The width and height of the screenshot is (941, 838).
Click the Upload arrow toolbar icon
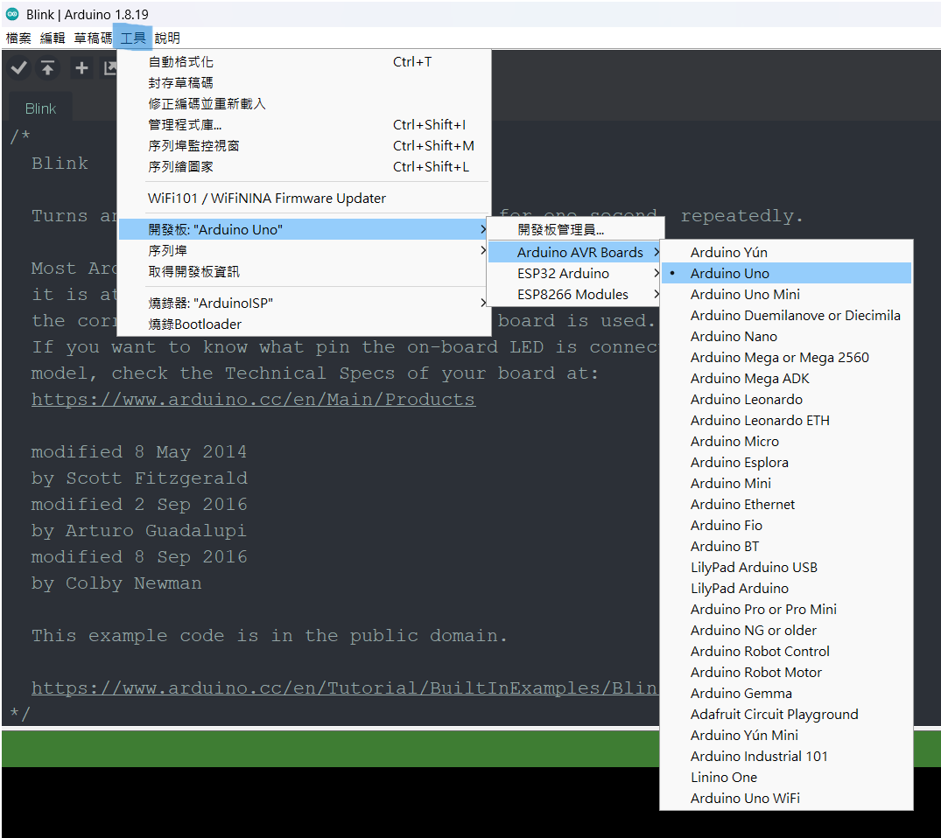click(x=48, y=67)
